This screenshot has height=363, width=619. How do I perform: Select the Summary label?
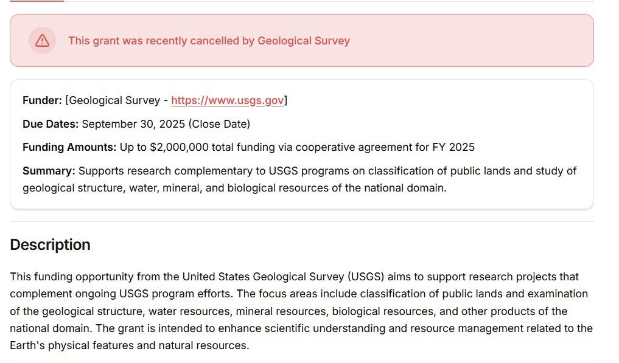(x=49, y=171)
